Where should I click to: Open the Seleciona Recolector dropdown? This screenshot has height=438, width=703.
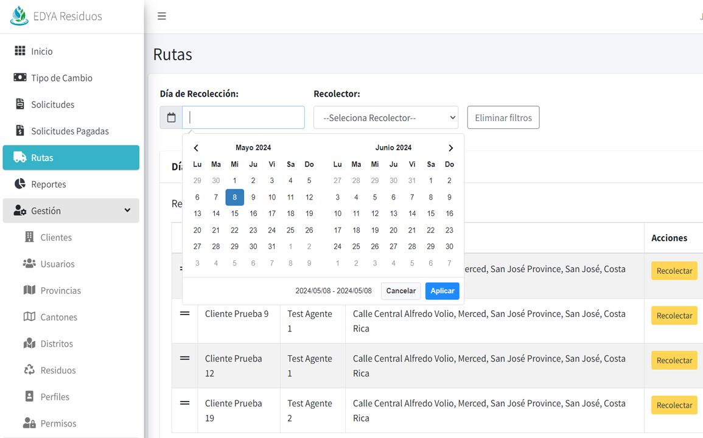coord(385,117)
